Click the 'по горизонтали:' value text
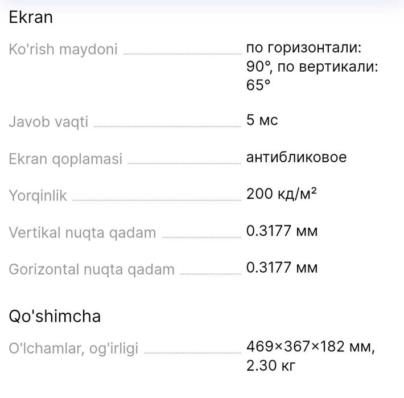 coord(304,47)
